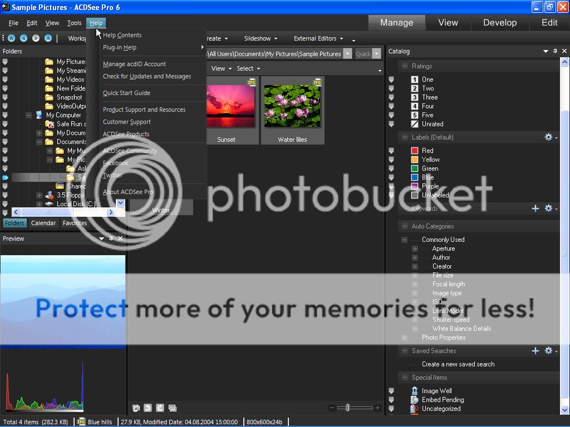Switch to Edit mode
Screen dimensions: 570x427
coord(549,22)
